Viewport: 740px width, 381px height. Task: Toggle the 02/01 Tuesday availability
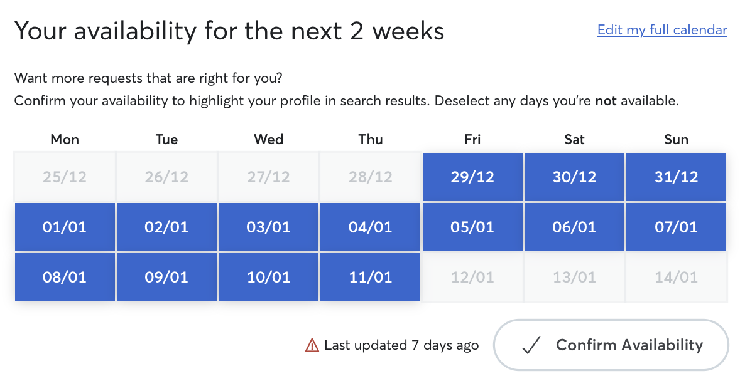coord(166,227)
